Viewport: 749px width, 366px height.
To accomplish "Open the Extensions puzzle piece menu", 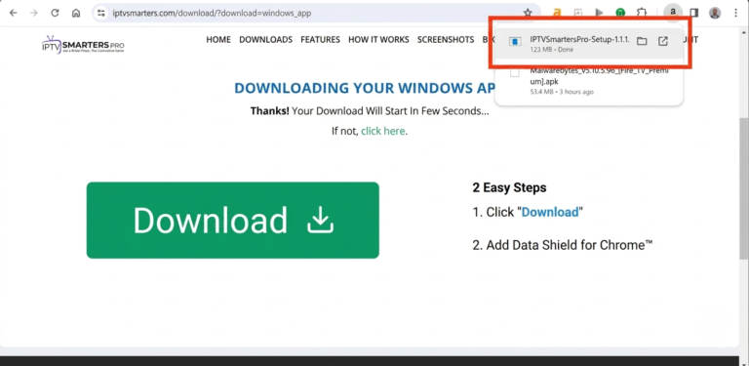I will (642, 13).
